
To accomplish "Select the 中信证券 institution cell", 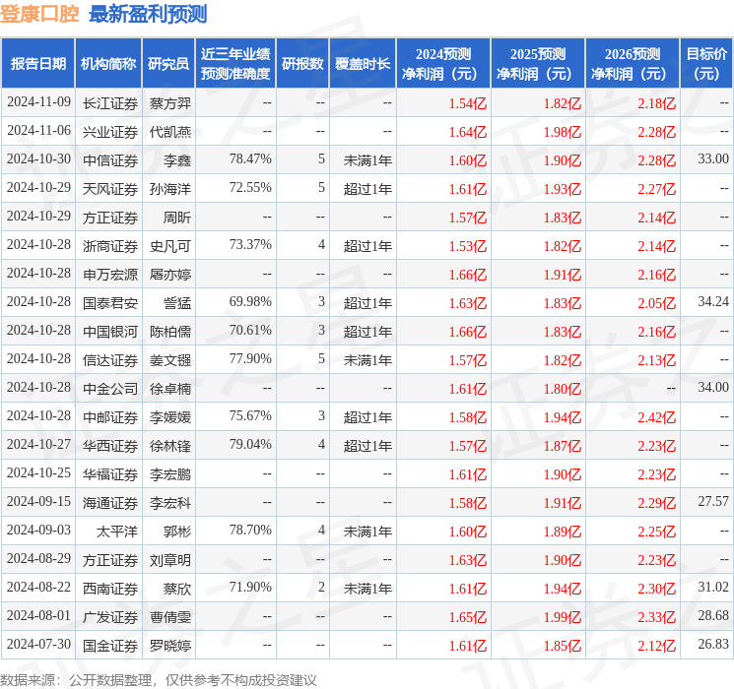I will coord(110,160).
